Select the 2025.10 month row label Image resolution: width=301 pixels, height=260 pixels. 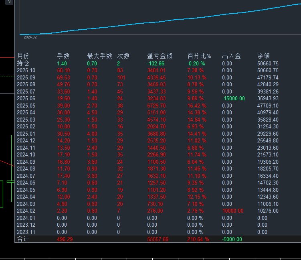click(26, 70)
